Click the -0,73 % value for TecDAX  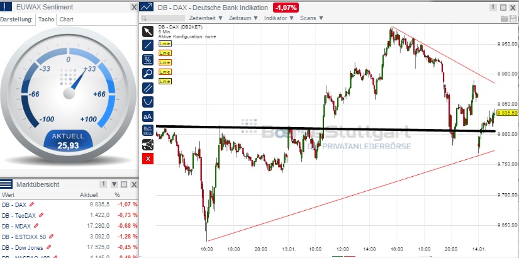coord(128,215)
